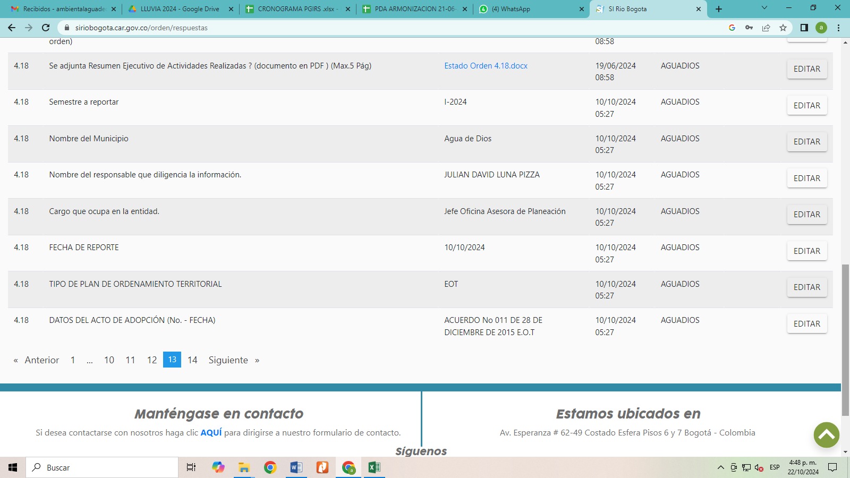The height and width of the screenshot is (478, 850).
Task: Toggle the muted speaker volume icon
Action: (x=759, y=467)
